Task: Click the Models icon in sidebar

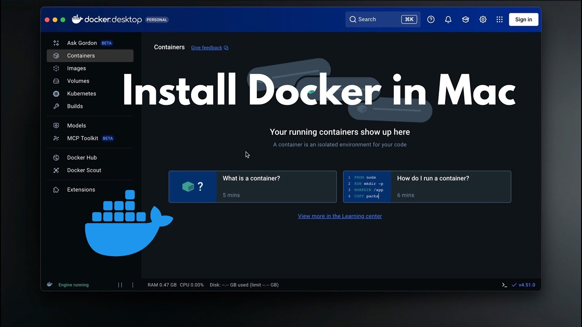Action: (x=56, y=126)
